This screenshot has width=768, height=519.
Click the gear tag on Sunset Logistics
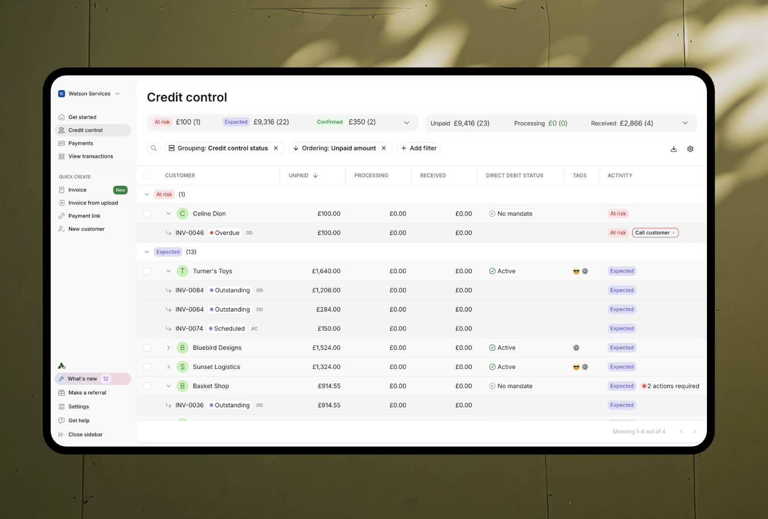click(x=585, y=367)
